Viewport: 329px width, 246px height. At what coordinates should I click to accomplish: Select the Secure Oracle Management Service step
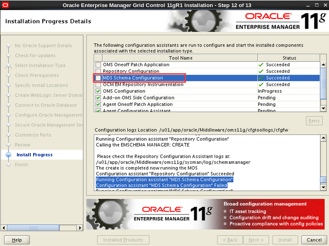point(49,125)
